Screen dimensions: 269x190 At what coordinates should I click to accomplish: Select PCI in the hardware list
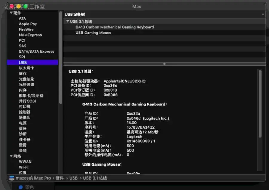click(22, 40)
